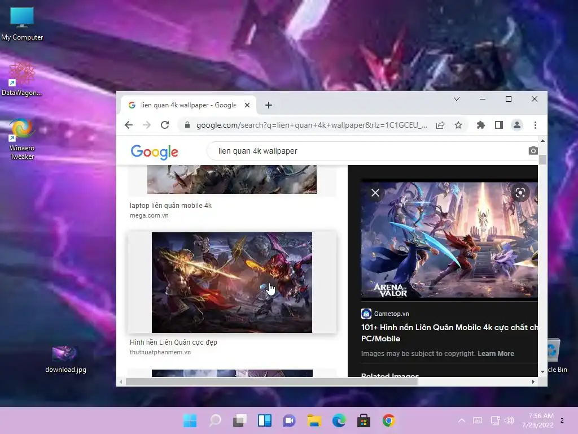This screenshot has width=578, height=434.
Task: Focus the lien quan 4k wallpaper search box
Action: pos(369,151)
